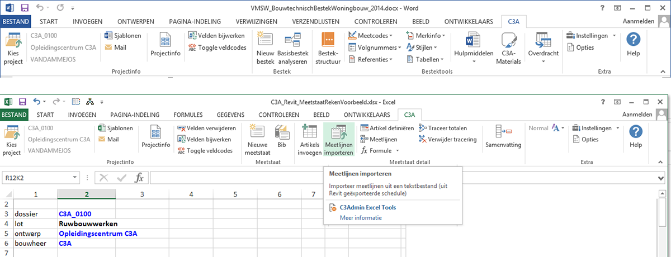Click Aanmelden in the Word window

point(639,21)
